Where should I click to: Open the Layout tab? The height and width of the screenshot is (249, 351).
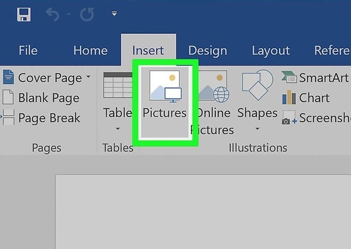[270, 50]
